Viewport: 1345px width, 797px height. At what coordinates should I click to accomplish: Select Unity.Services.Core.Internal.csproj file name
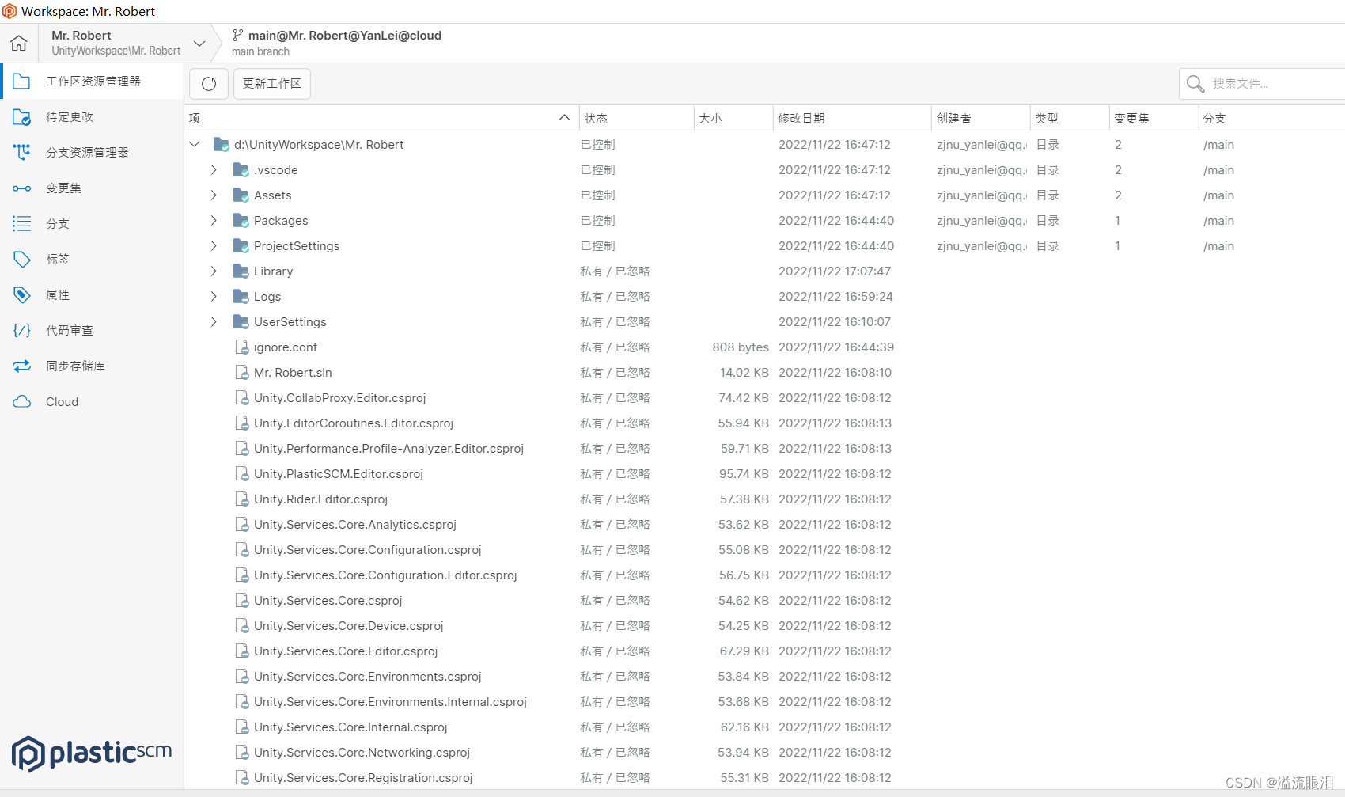[350, 727]
